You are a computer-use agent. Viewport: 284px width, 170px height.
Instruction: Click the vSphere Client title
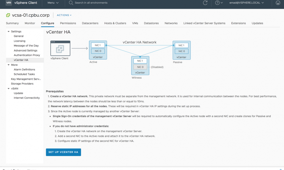[x=25, y=3]
